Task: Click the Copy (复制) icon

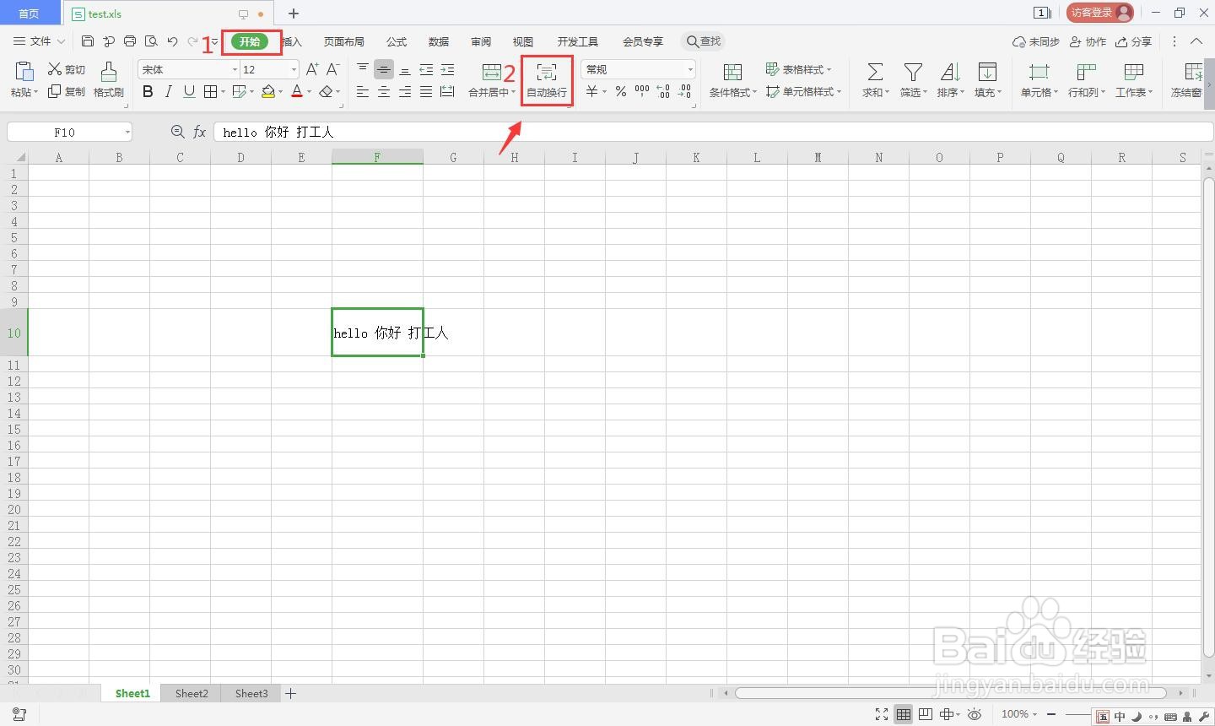Action: click(x=55, y=91)
